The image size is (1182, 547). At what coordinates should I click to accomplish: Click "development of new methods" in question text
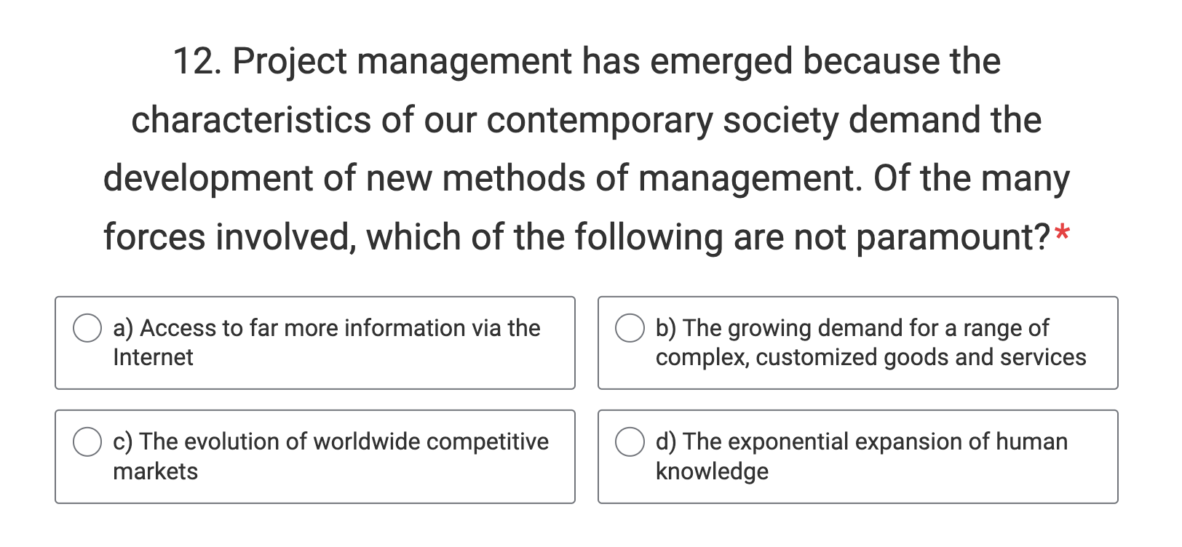click(x=344, y=179)
